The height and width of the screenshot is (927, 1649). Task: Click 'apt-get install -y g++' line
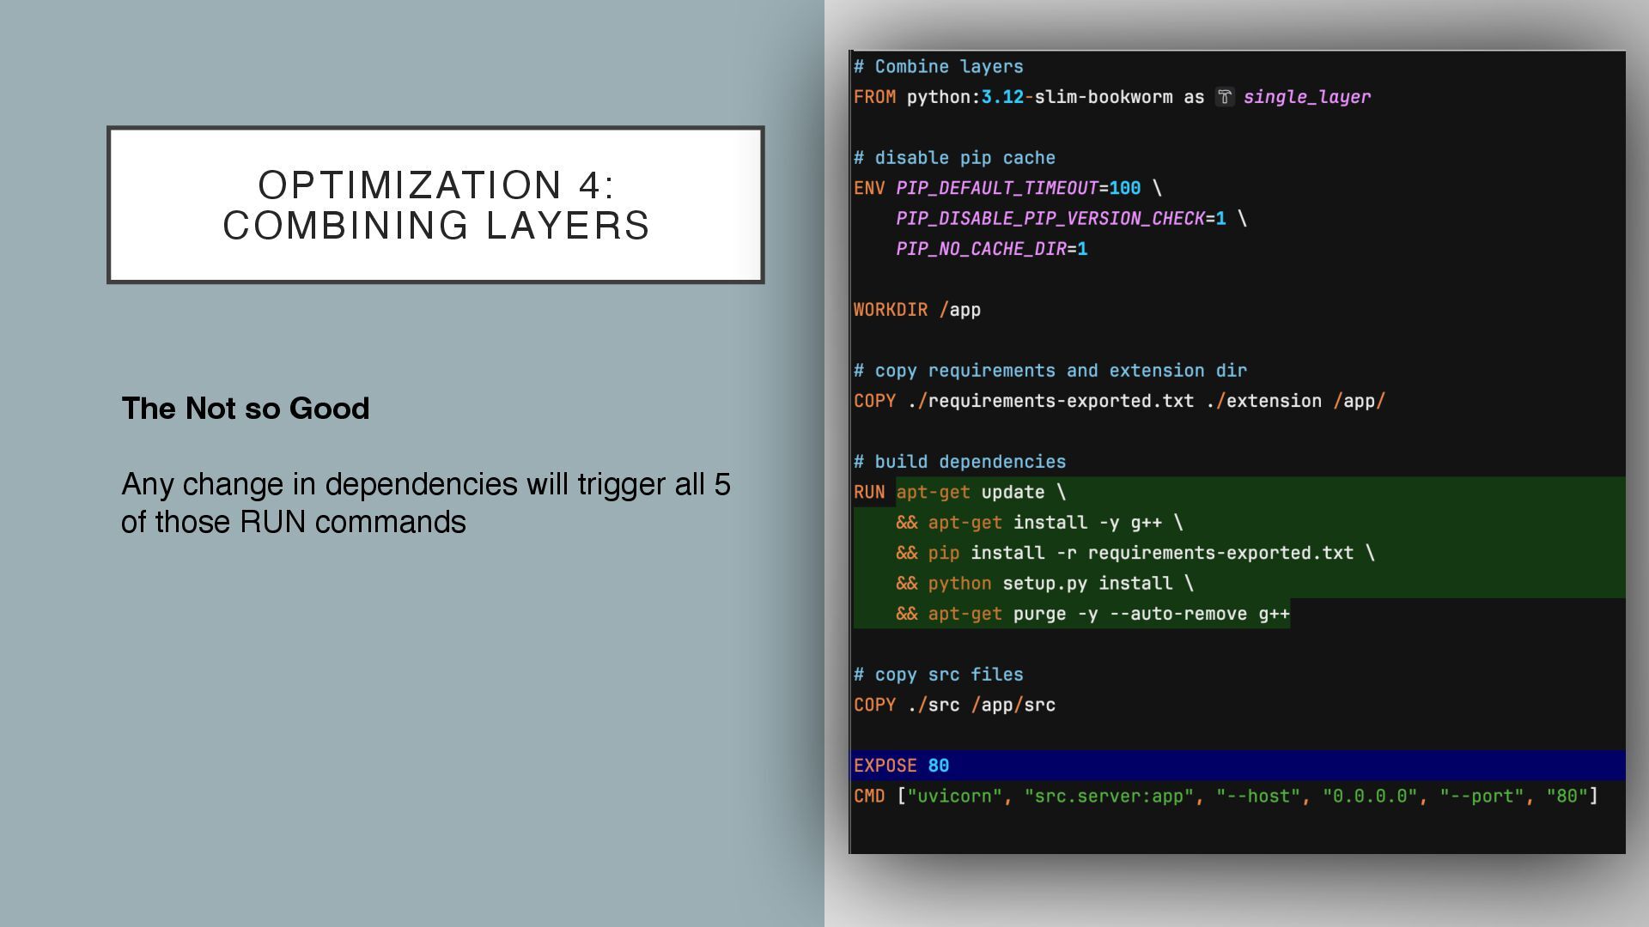1039,523
